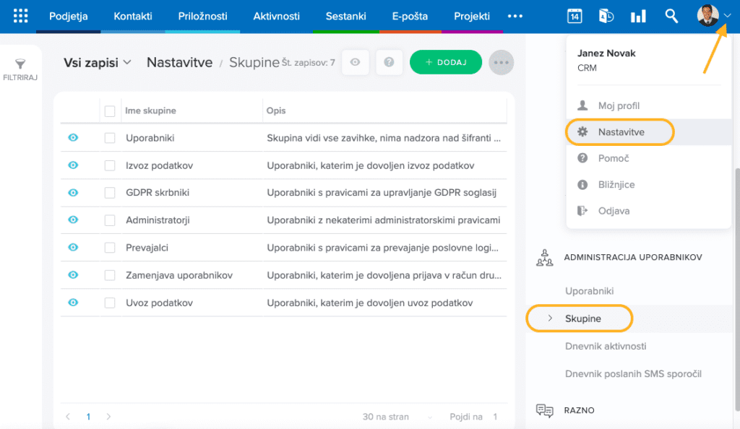Open the Priložnosti tab
This screenshot has width=740, height=429.
(x=202, y=16)
